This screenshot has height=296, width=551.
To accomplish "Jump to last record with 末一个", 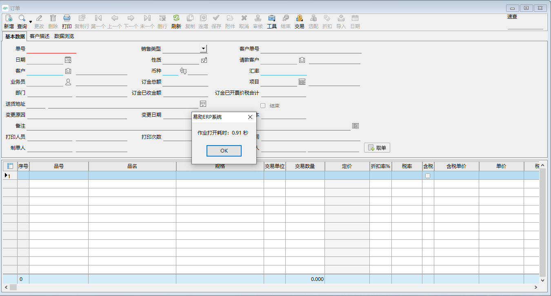I will pyautogui.click(x=147, y=18).
